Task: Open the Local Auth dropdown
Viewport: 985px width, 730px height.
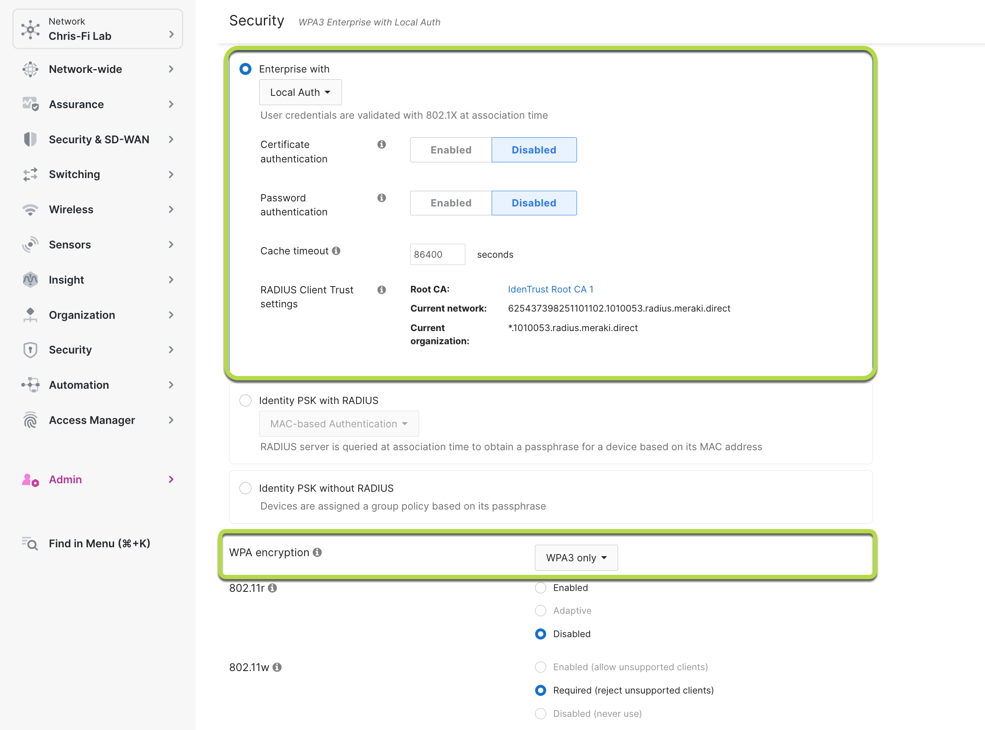Action: pos(300,92)
